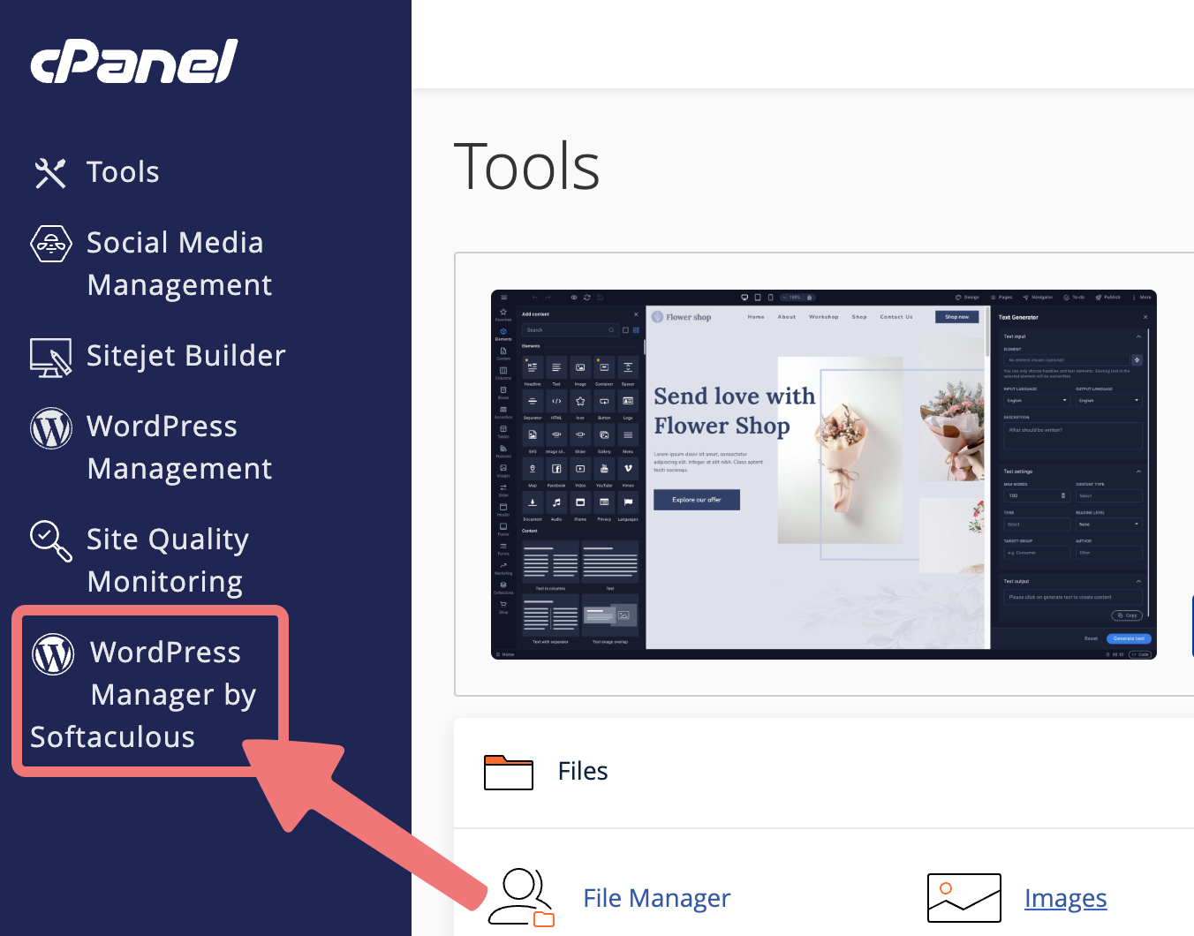
Task: Click the Sitejet Flower Shop preview image
Action: pyautogui.click(x=823, y=474)
